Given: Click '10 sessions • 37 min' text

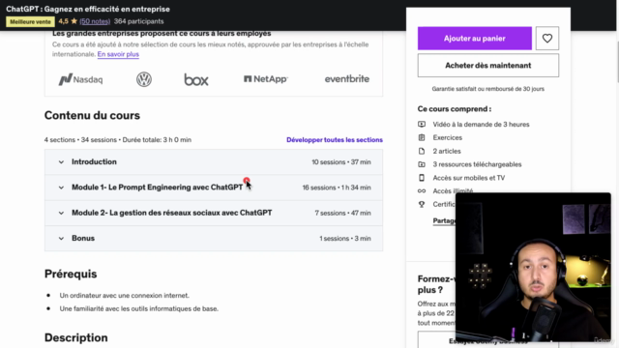Looking at the screenshot, I should (x=341, y=162).
